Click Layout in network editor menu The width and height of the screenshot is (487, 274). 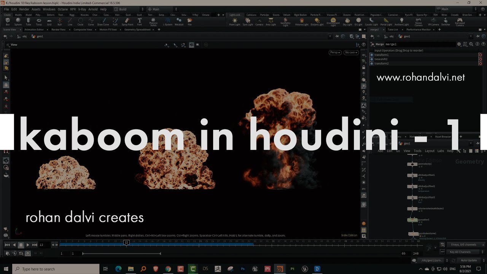[x=430, y=151]
